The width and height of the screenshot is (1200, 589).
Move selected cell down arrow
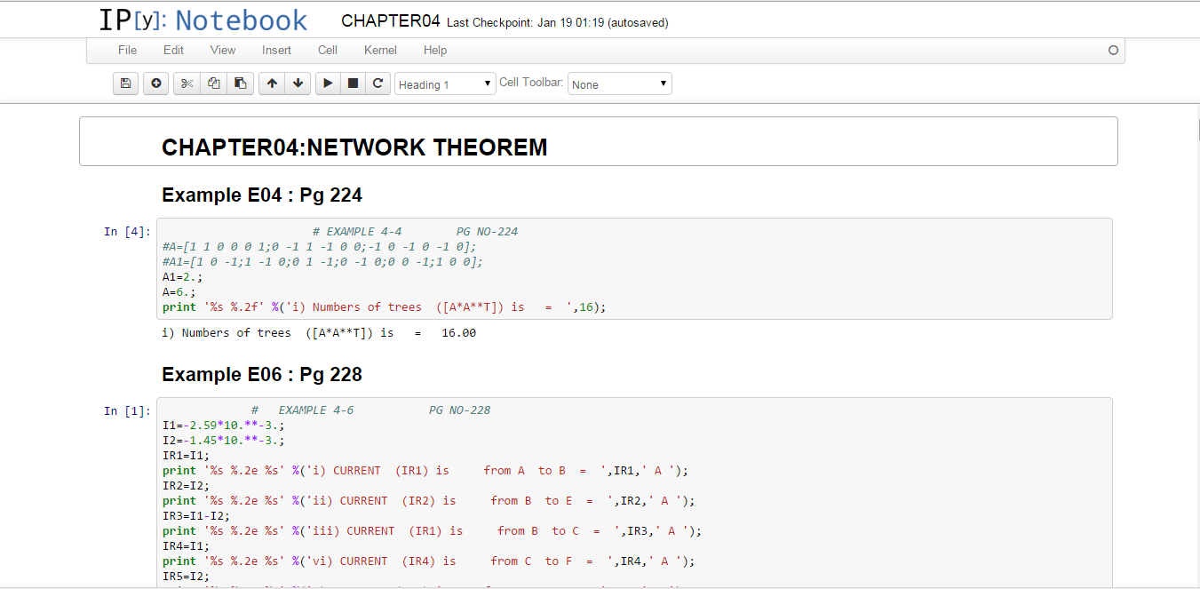(x=298, y=84)
